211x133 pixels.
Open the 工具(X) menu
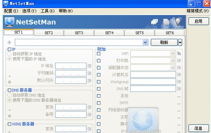pos(48,11)
